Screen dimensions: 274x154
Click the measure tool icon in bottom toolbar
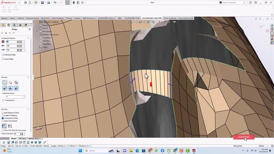tap(45, 142)
